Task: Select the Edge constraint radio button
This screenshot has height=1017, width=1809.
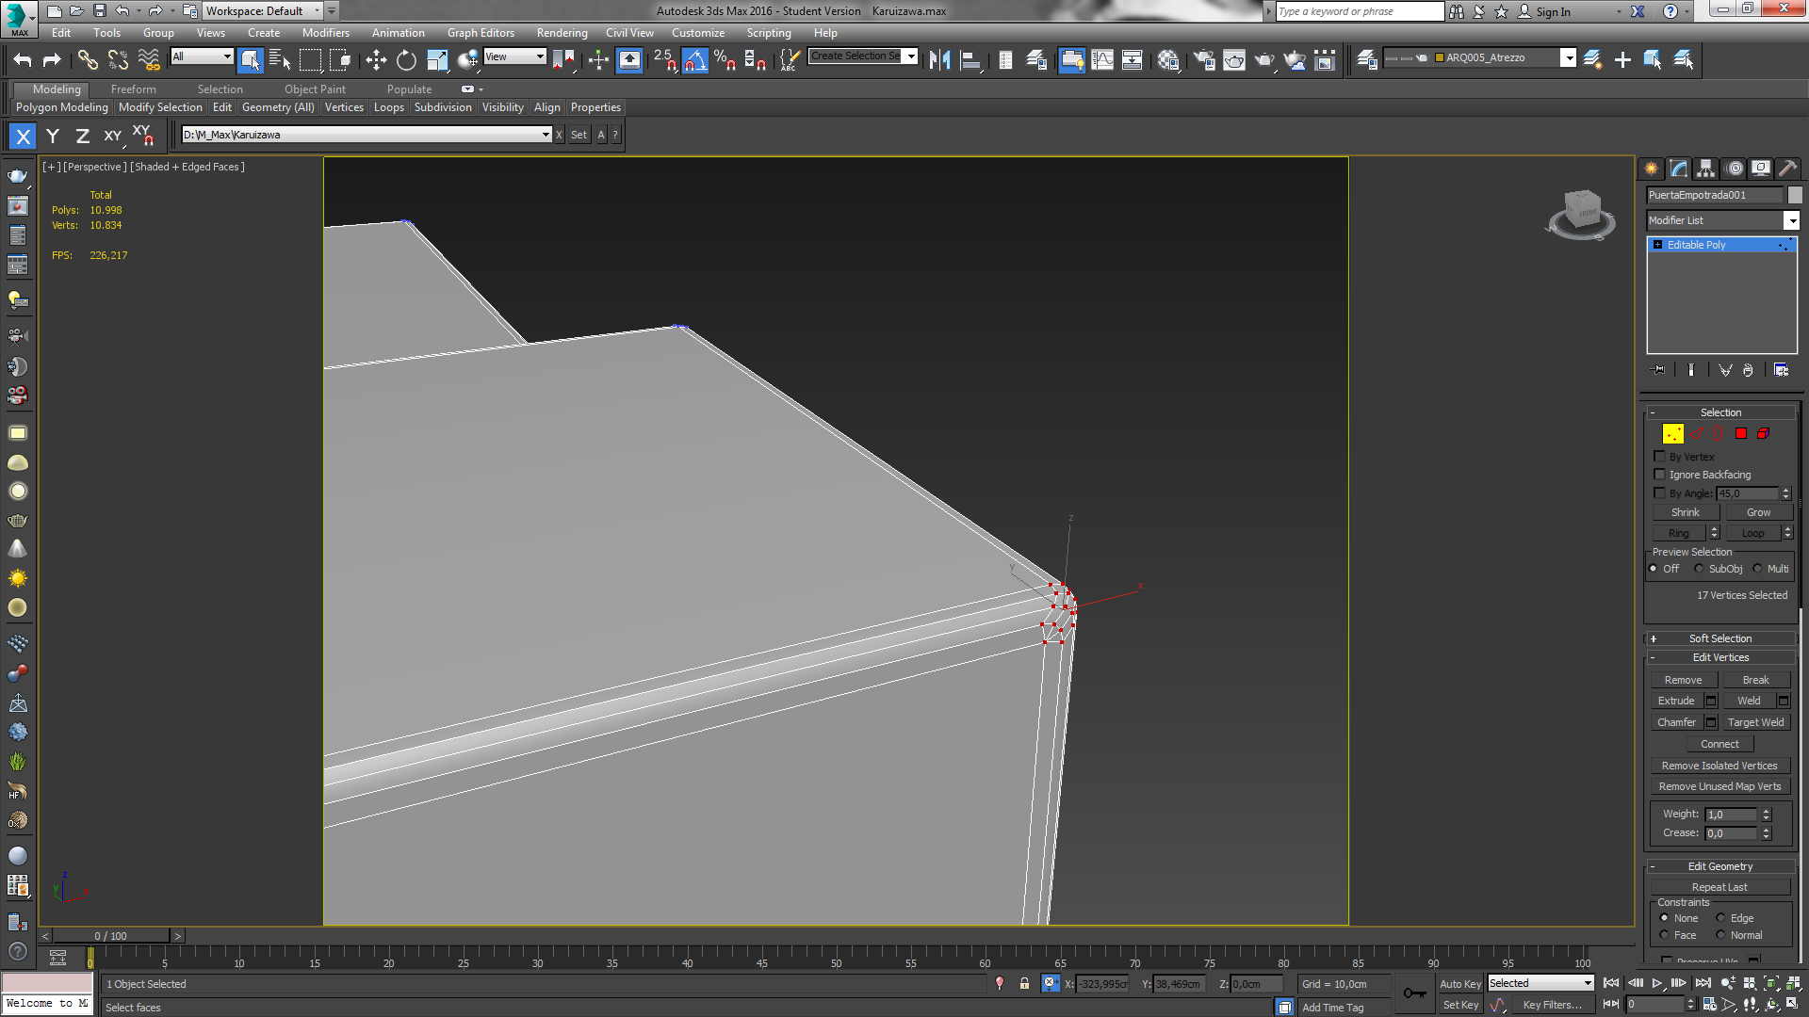Action: 1720,918
